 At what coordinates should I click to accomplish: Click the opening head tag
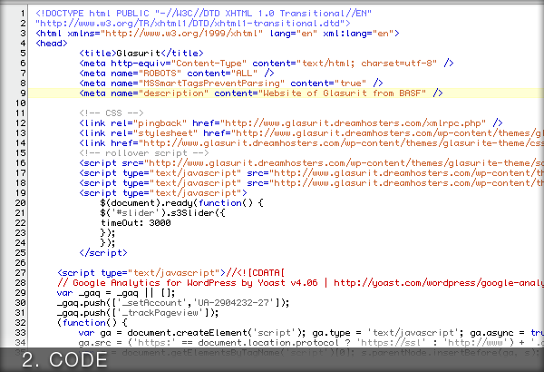tap(52, 44)
